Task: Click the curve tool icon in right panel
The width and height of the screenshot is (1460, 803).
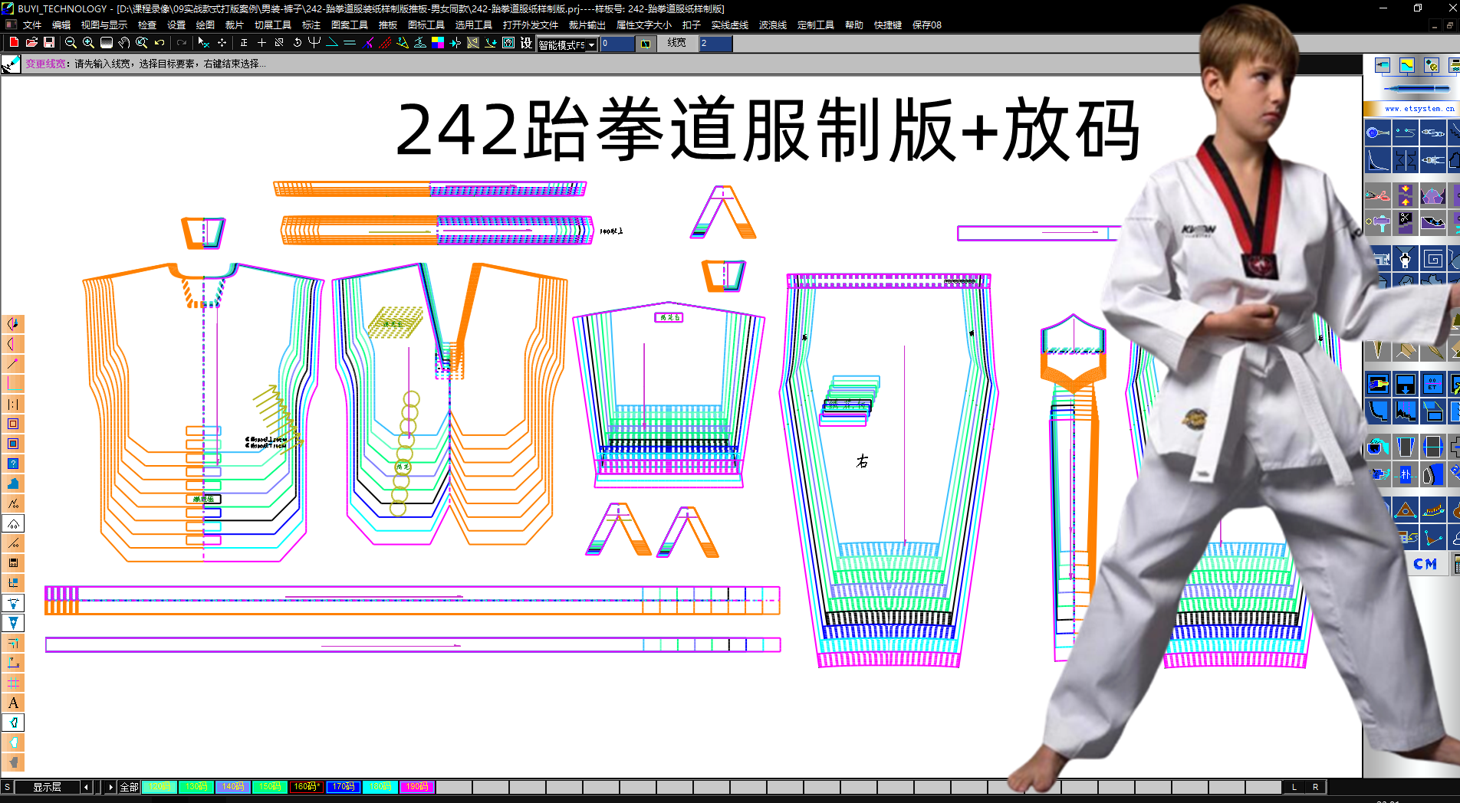Action: coord(1378,161)
